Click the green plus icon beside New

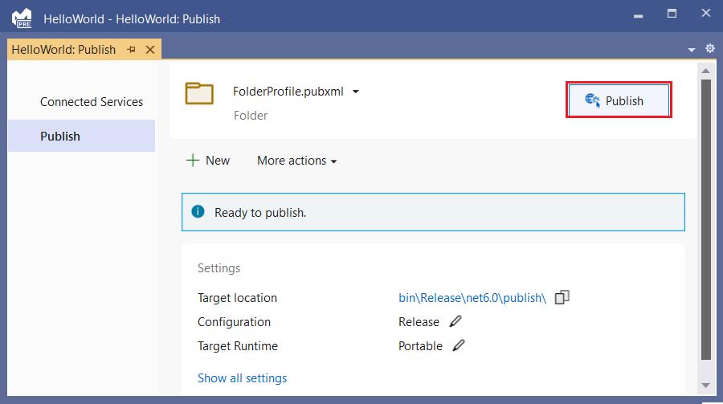192,160
